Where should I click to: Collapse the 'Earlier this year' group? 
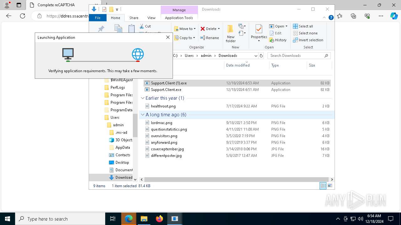point(143,98)
